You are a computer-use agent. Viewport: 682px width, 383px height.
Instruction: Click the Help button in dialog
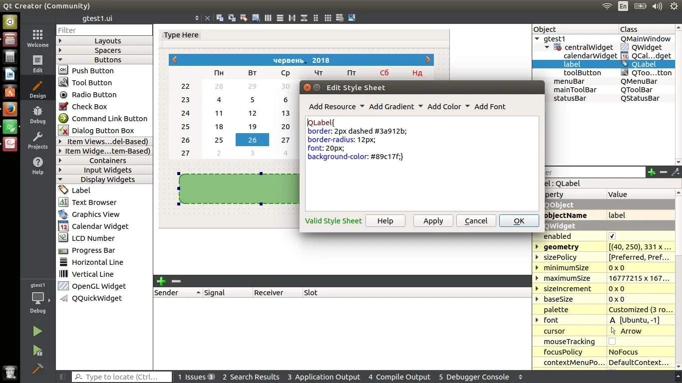click(x=385, y=221)
